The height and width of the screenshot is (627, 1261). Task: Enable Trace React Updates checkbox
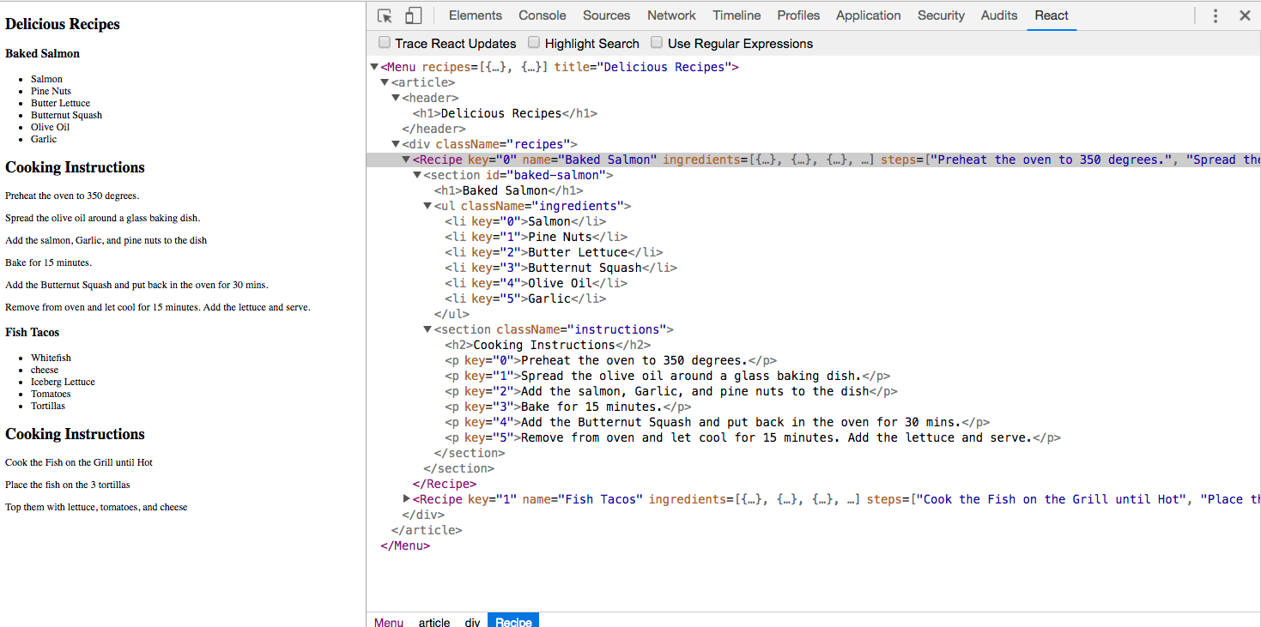[385, 43]
